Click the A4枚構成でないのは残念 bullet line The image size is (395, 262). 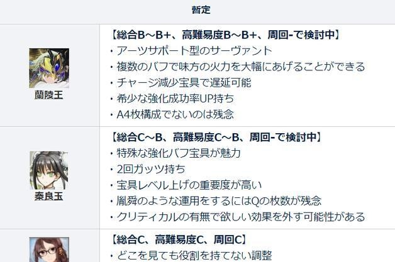tap(172, 114)
